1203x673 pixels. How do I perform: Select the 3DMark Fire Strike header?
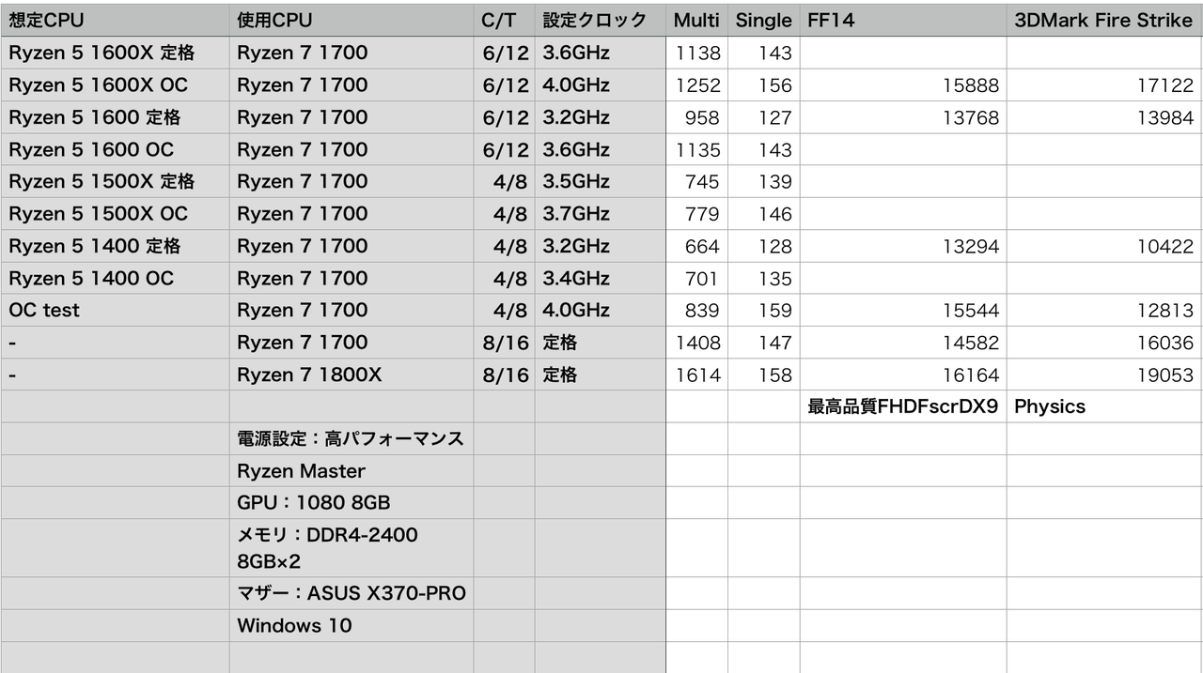[x=1104, y=21]
